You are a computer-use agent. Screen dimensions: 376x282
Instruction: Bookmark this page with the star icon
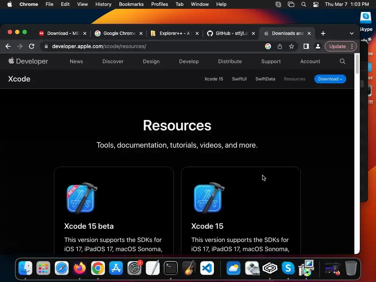(291, 46)
